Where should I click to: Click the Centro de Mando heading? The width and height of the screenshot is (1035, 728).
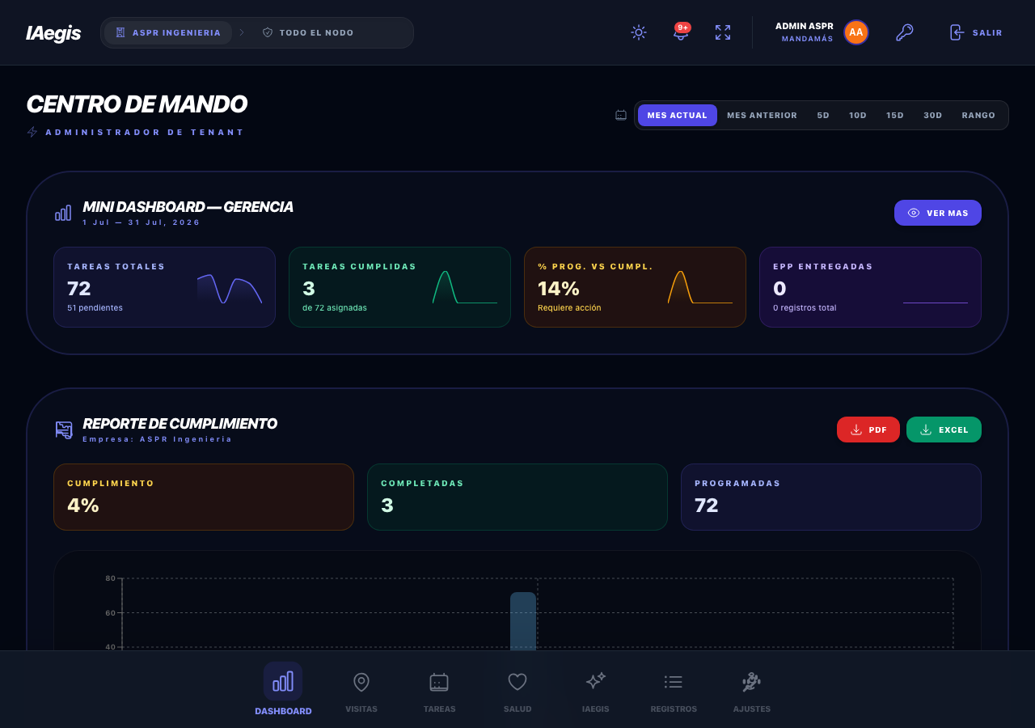tap(137, 104)
